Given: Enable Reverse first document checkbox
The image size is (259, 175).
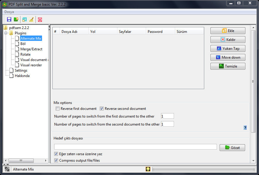Looking at the screenshot, I should pyautogui.click(x=57, y=109).
